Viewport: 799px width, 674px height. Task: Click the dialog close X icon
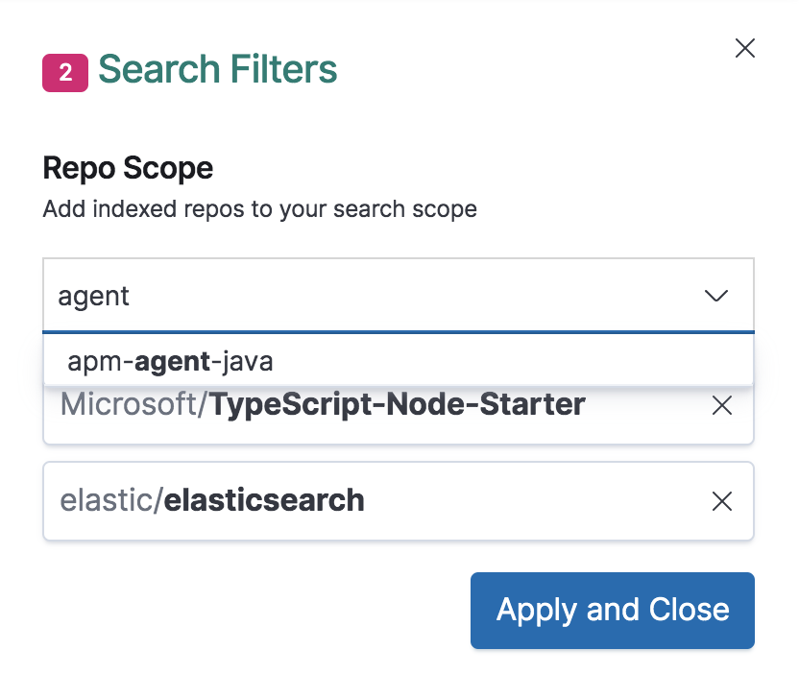[x=745, y=48]
